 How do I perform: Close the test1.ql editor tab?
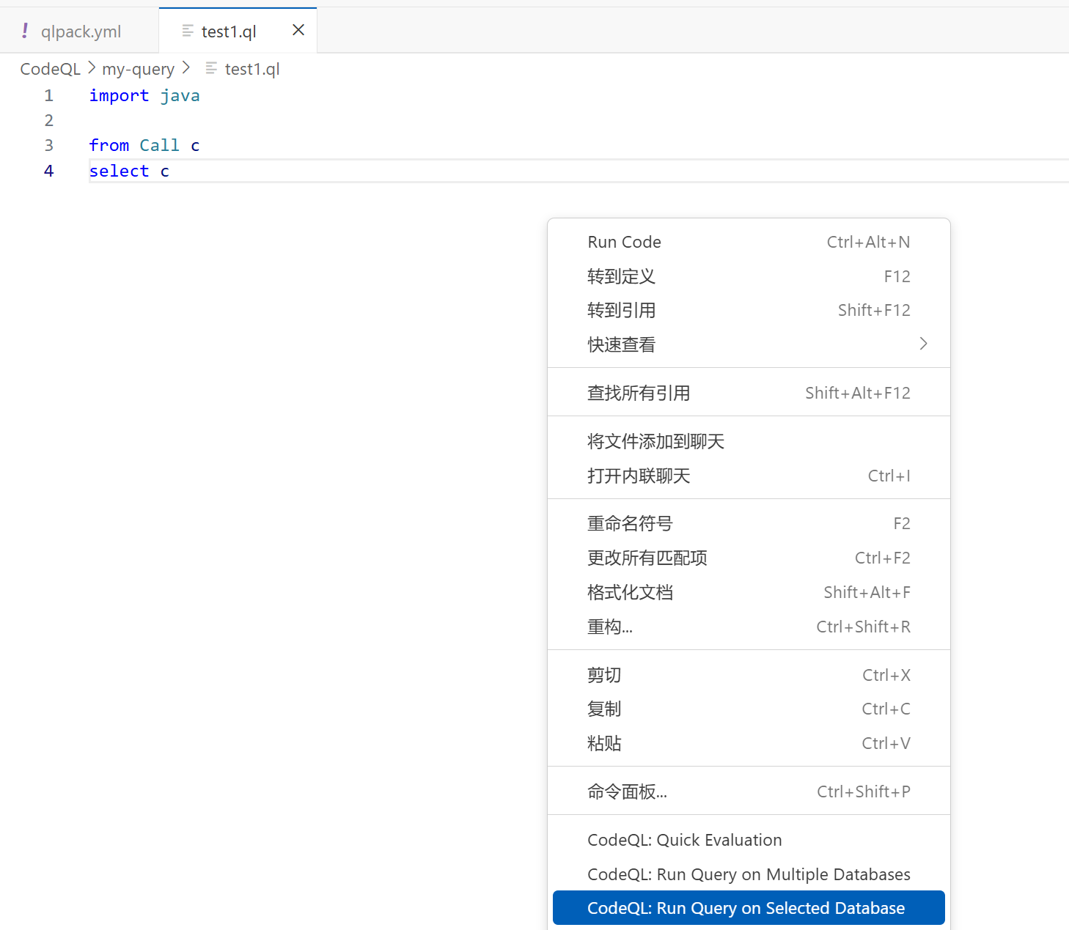click(298, 30)
